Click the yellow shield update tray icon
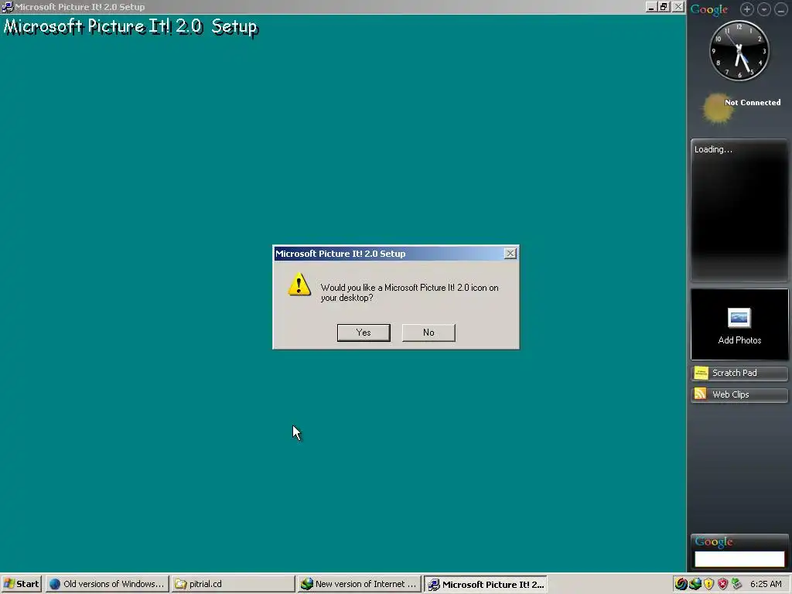 (x=708, y=584)
